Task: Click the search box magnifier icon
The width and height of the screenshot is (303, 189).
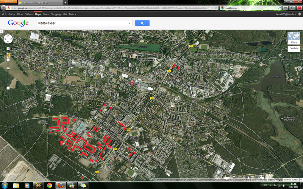Action: [280, 8]
